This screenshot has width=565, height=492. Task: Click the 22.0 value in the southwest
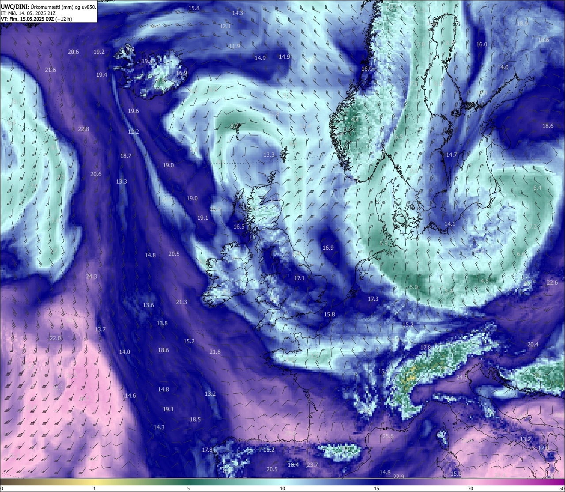[x=55, y=338]
